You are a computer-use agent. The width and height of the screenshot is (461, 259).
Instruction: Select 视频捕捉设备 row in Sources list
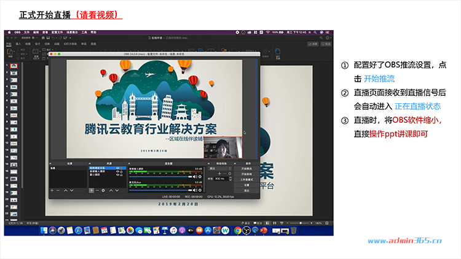(108, 168)
